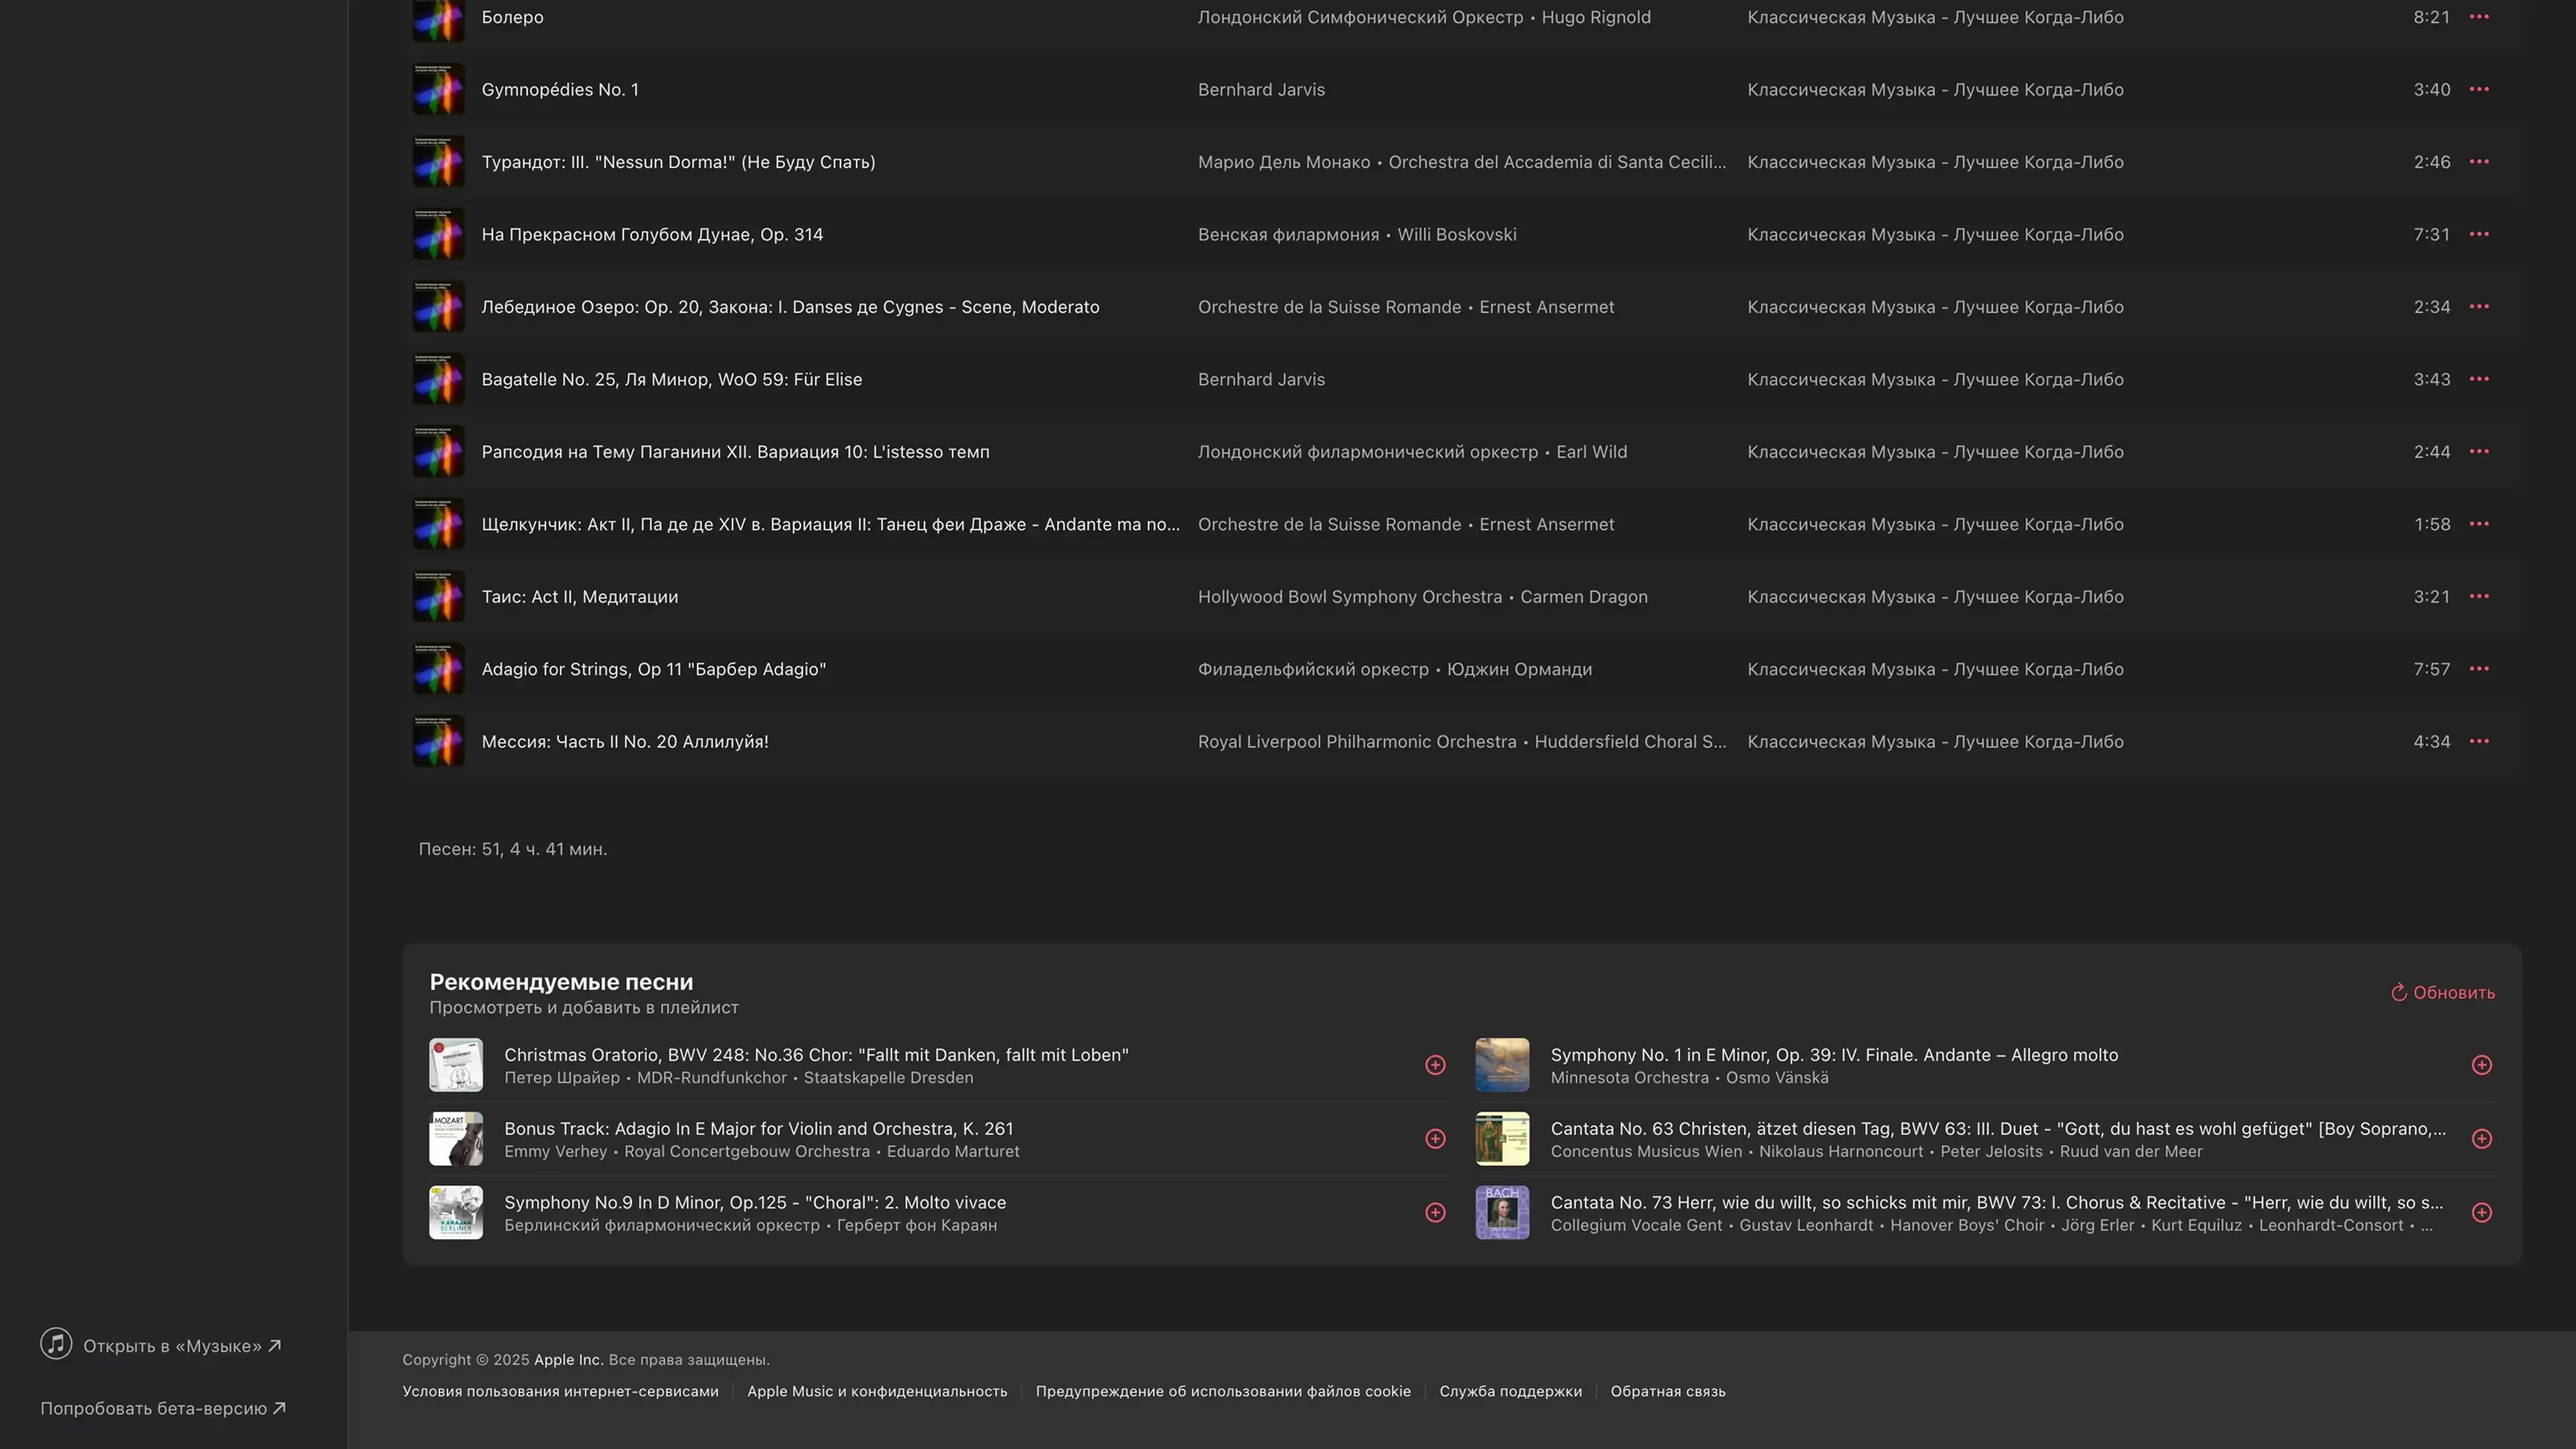Show three-dot menu for Таис Медитации

tap(2479, 597)
